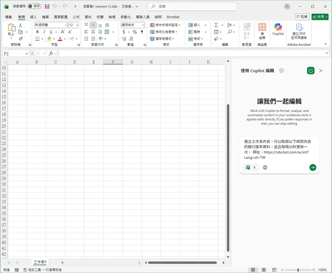The width and height of the screenshot is (332, 273).
Task: Toggle Underline formatting
Action: pyautogui.click(x=51, y=32)
